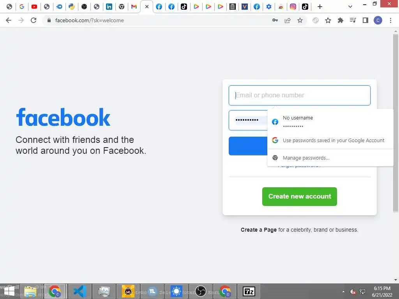Go back to the previous page

point(9,20)
